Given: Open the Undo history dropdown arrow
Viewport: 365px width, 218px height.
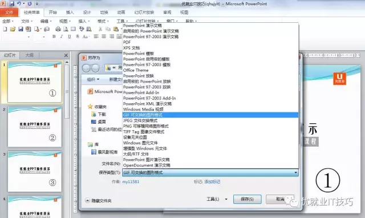Looking at the screenshot, I should pyautogui.click(x=24, y=4).
